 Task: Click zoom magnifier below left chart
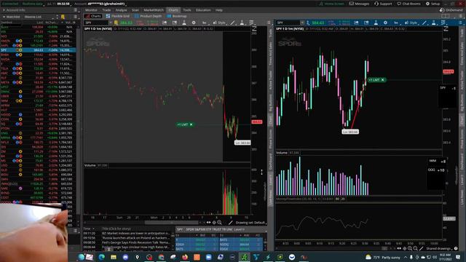[219, 223]
